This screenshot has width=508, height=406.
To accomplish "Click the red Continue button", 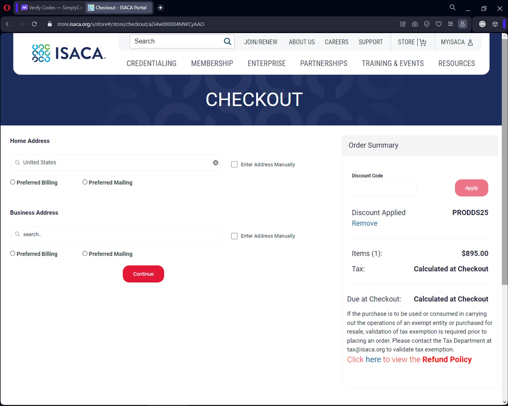I will [x=143, y=274].
